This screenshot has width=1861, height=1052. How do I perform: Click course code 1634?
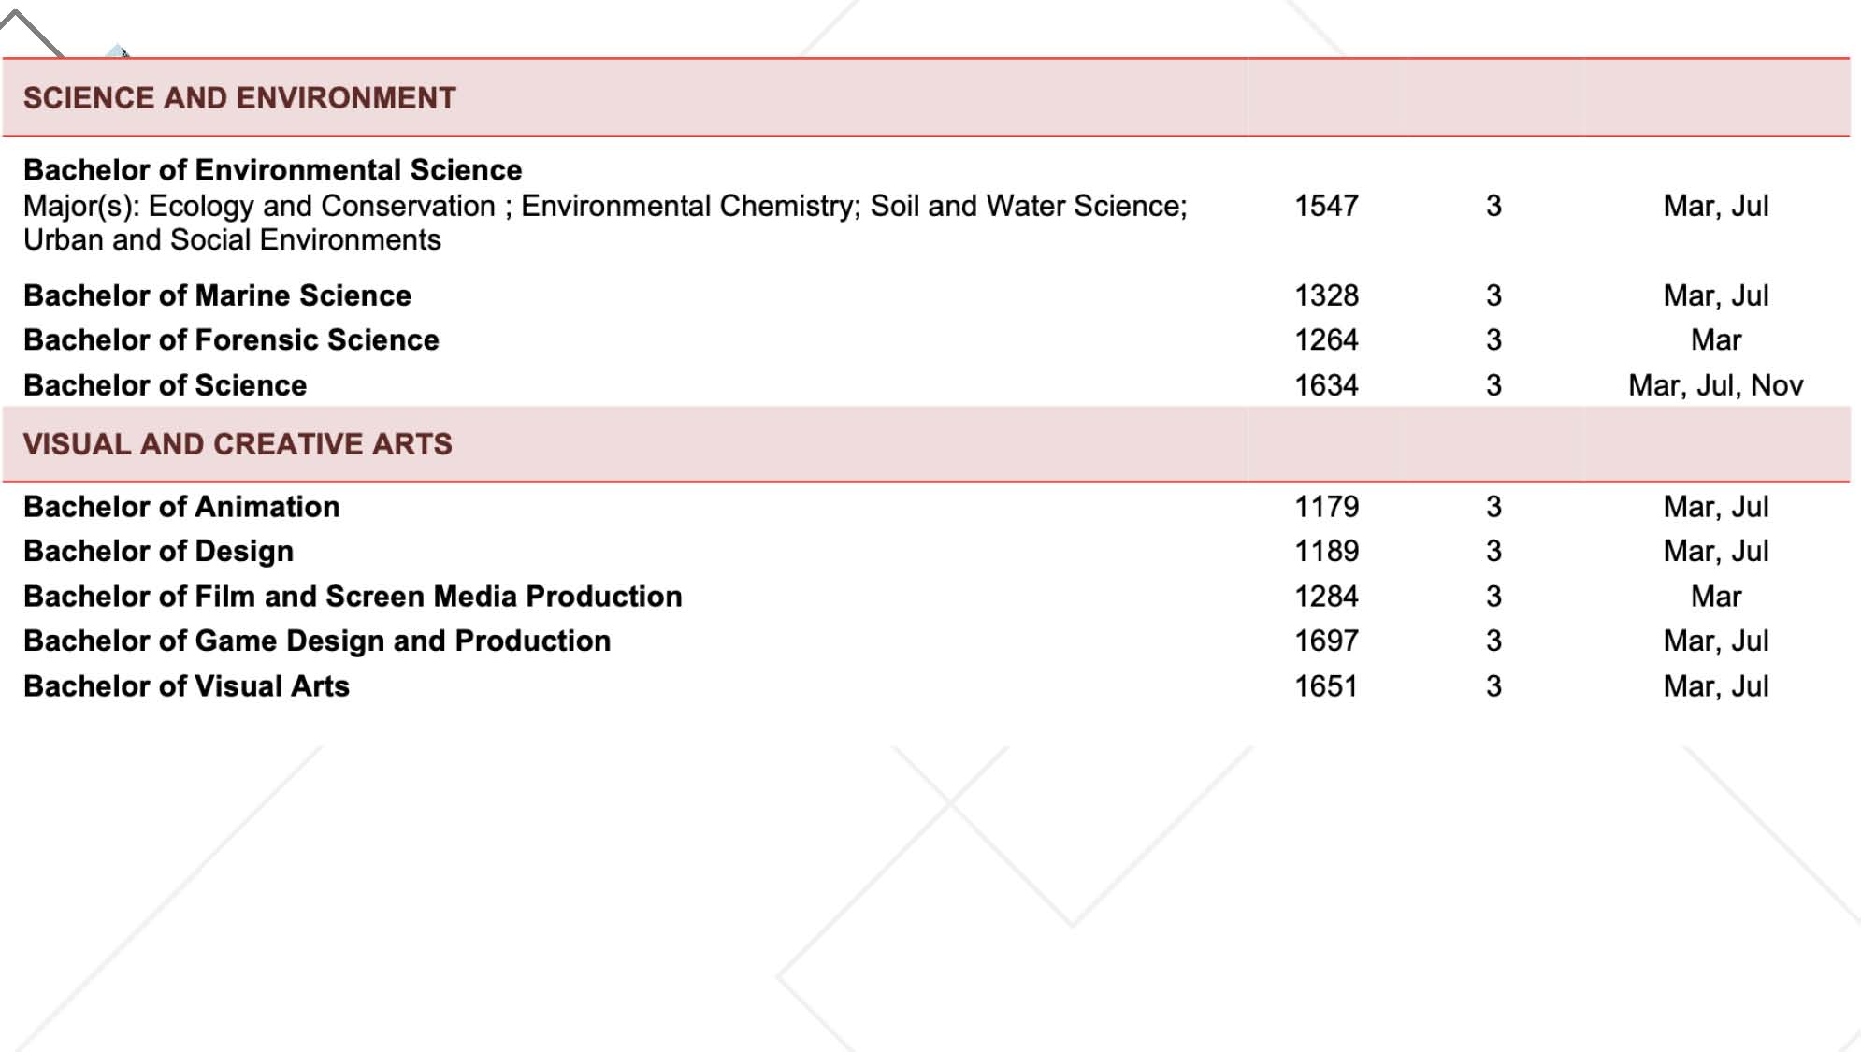point(1326,385)
